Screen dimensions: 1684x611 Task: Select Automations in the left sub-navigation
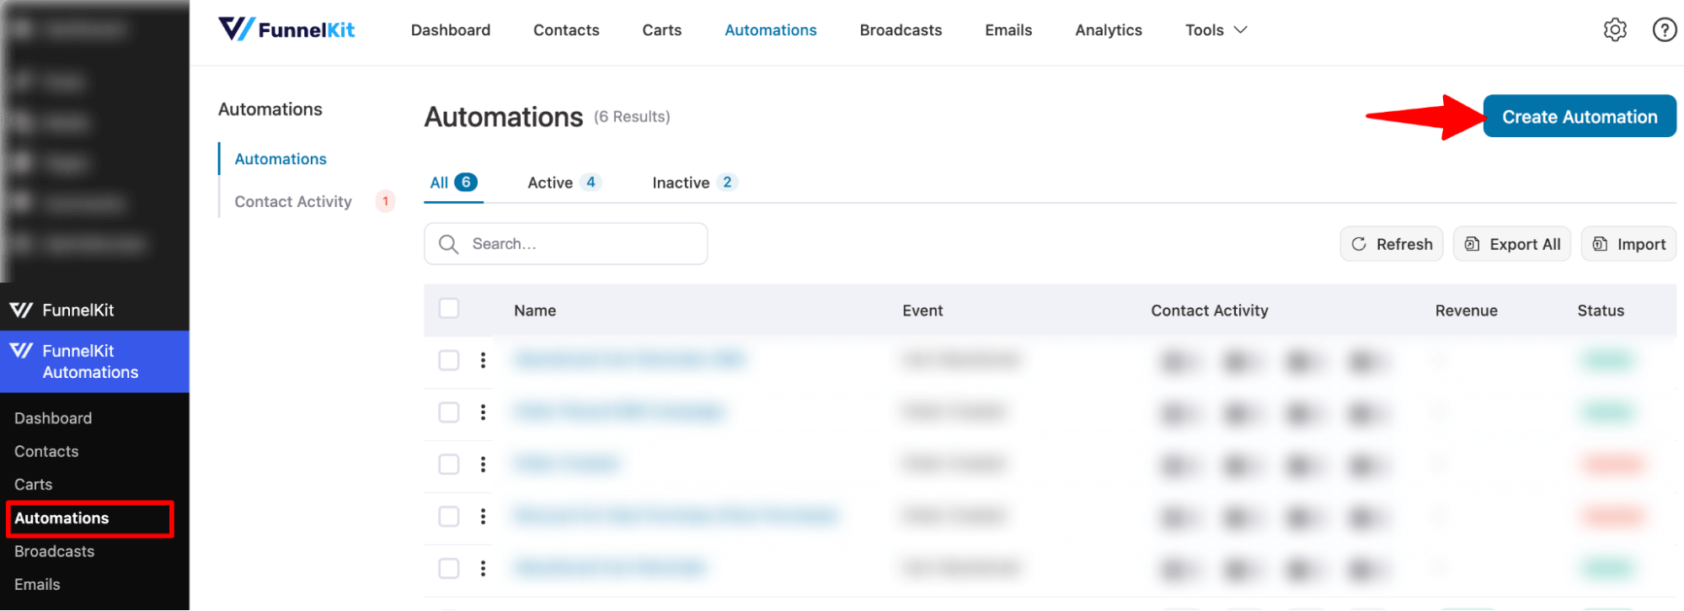pos(281,159)
